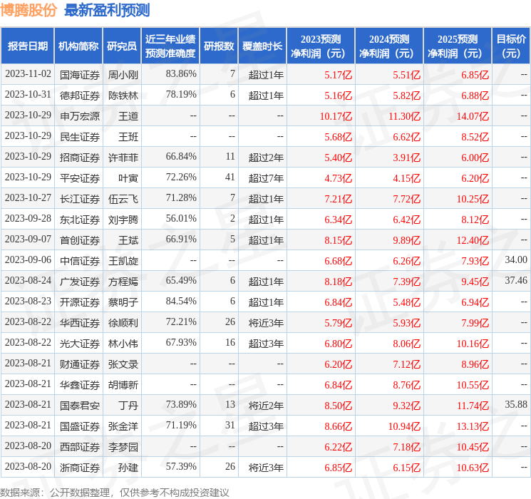Click the 最新盈利预测 heading

coord(107,10)
